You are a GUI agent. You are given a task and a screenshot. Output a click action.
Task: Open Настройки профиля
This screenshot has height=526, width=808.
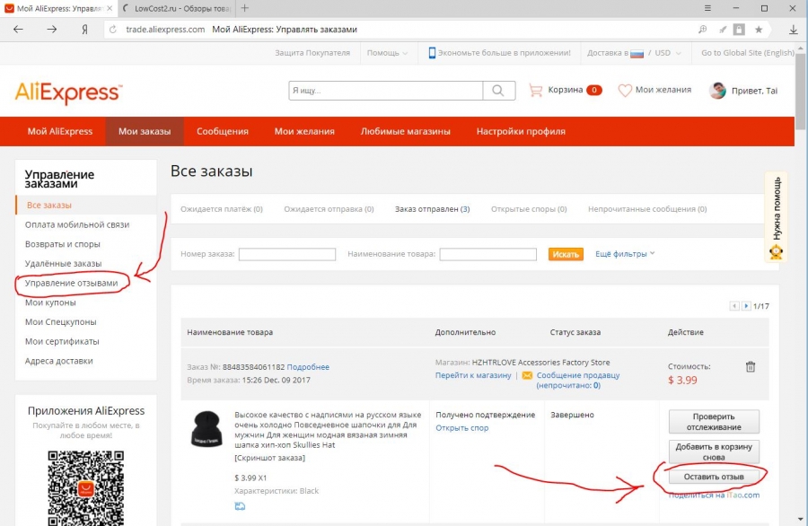click(x=521, y=131)
